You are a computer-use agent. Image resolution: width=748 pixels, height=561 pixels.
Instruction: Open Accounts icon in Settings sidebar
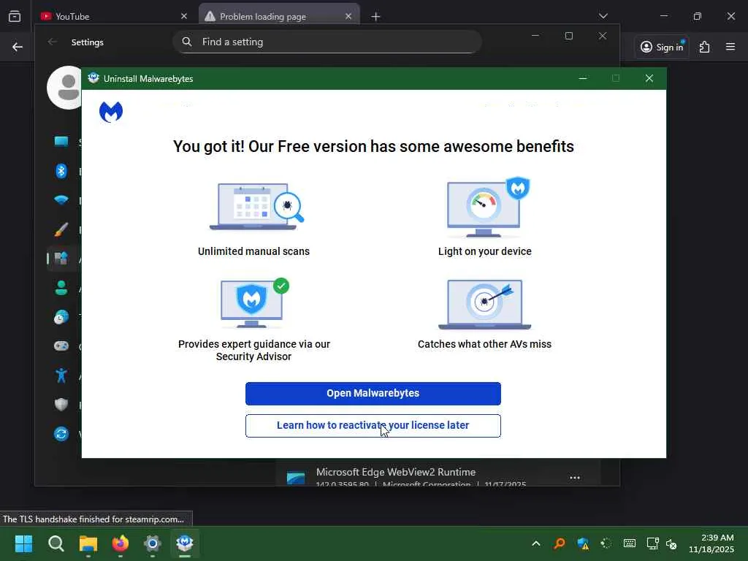(x=61, y=288)
